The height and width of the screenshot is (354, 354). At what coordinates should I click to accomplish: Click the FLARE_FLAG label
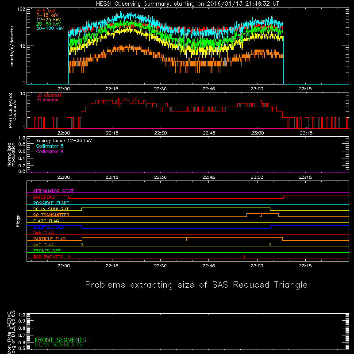(x=46, y=221)
